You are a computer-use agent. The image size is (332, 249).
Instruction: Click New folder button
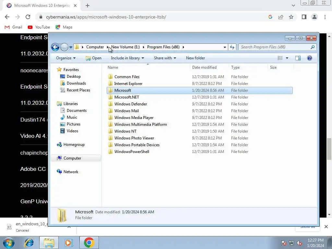(x=196, y=58)
